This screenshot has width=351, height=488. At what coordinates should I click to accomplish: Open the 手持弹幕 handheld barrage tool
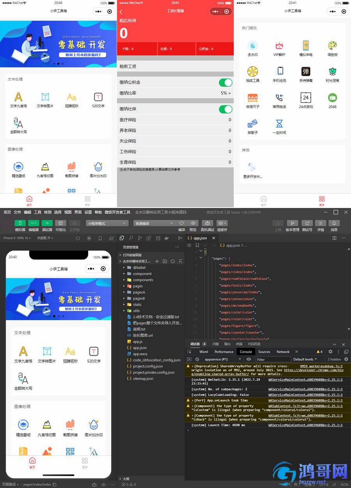(306, 71)
